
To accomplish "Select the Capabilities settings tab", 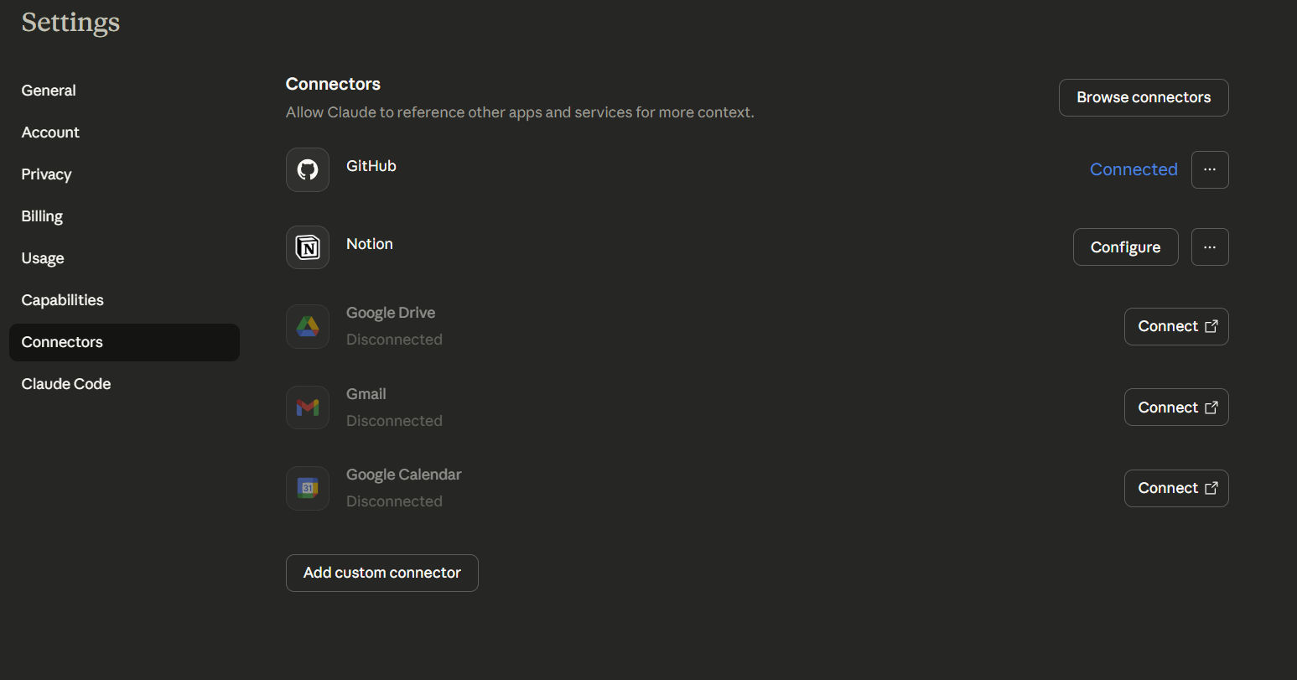I will pyautogui.click(x=63, y=300).
